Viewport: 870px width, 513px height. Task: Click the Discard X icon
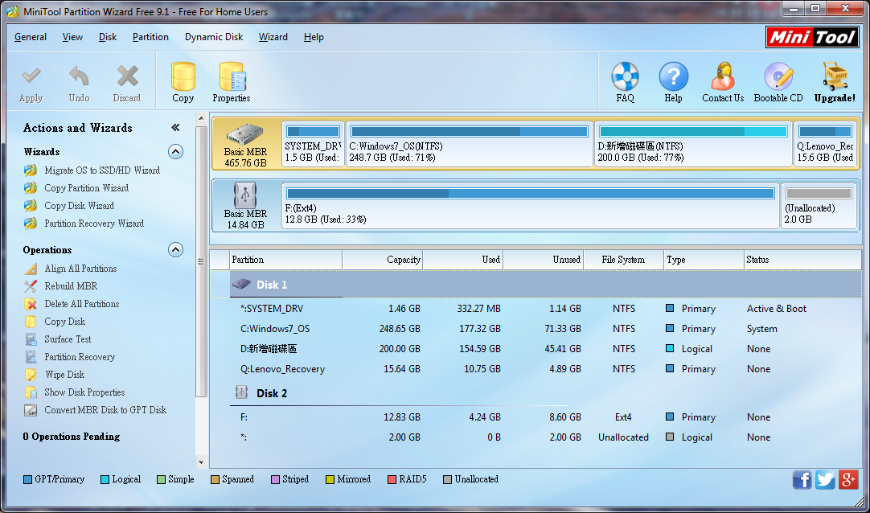[127, 76]
